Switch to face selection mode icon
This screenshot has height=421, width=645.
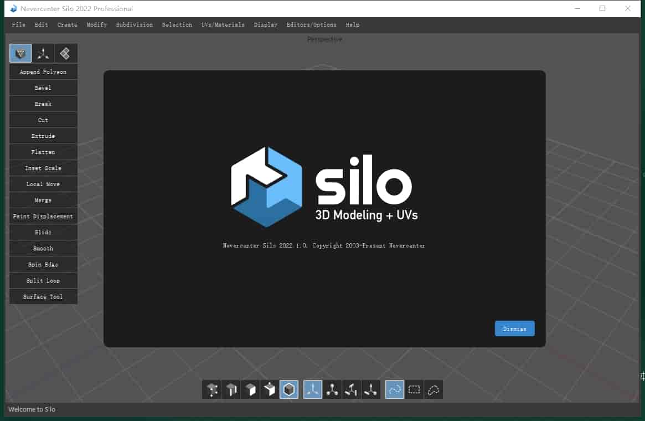coord(250,390)
